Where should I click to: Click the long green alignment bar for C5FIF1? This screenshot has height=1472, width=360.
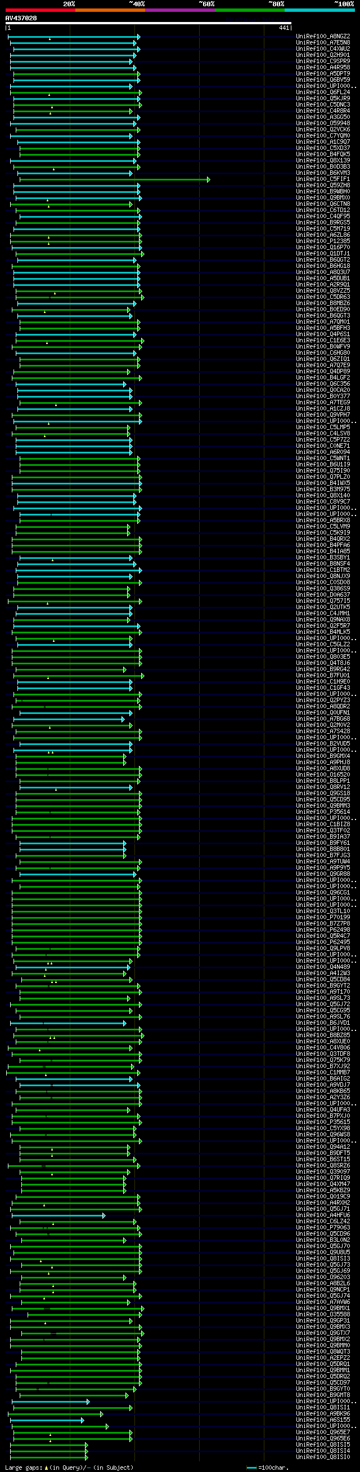click(115, 179)
